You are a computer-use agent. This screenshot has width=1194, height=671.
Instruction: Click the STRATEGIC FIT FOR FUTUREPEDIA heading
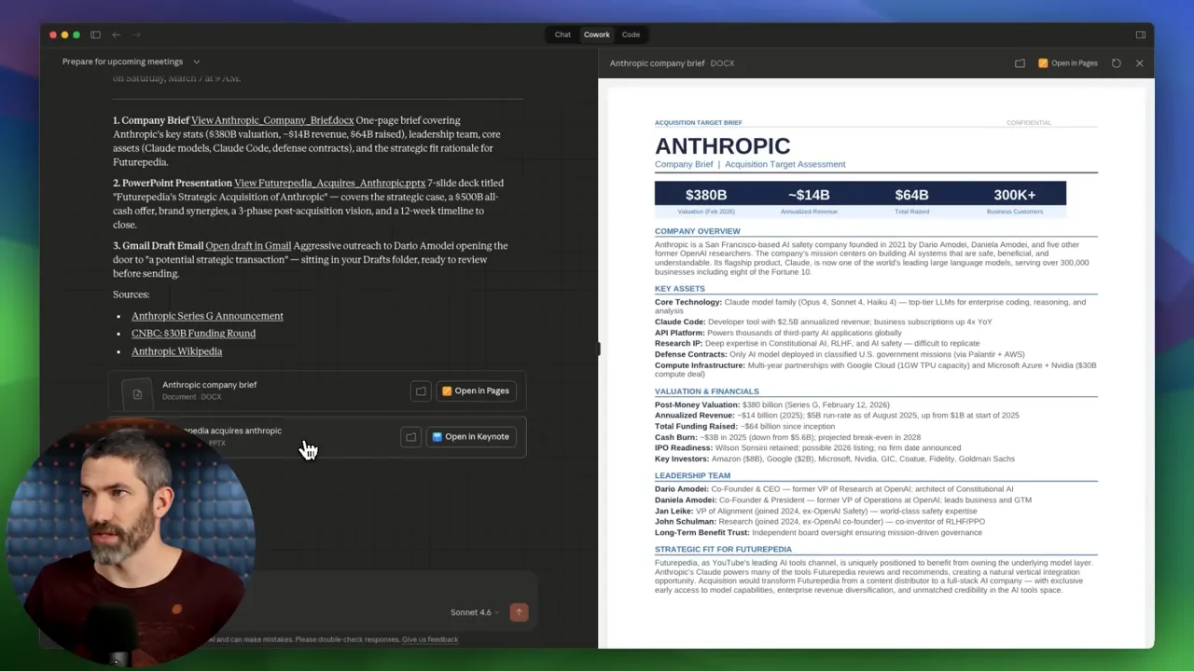point(723,549)
